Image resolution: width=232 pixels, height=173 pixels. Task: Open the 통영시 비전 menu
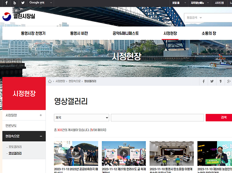pyautogui.click(x=79, y=33)
